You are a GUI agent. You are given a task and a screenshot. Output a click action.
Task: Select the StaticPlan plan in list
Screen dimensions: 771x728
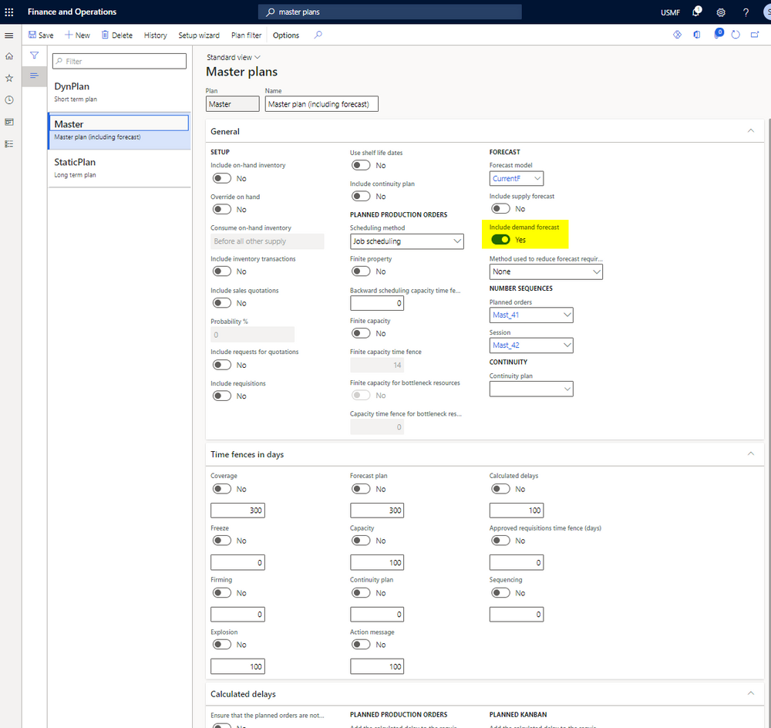[x=120, y=168]
